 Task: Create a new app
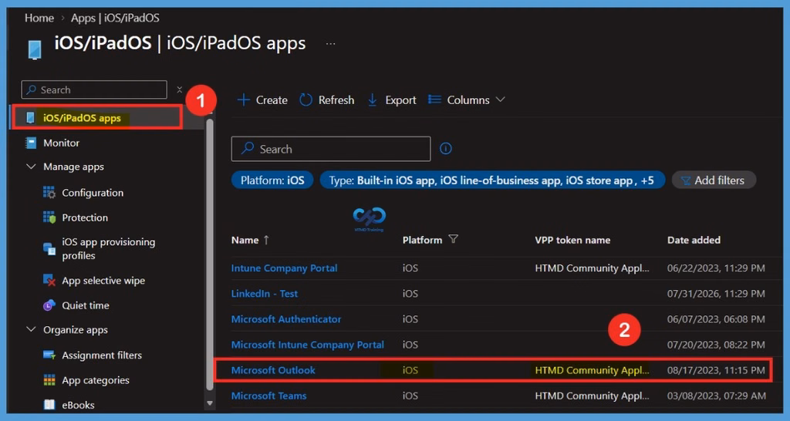262,100
